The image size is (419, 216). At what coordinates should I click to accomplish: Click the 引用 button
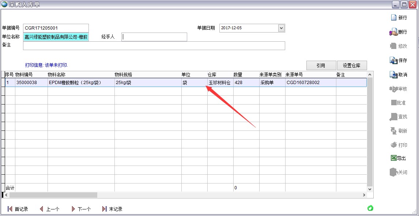321,65
